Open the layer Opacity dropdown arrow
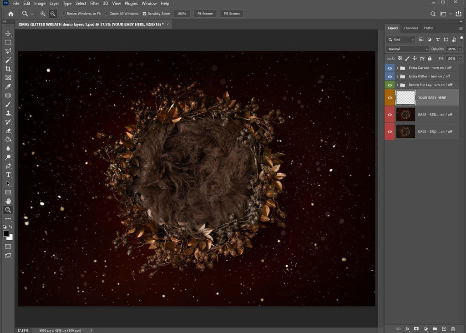Image resolution: width=466 pixels, height=333 pixels. pyautogui.click(x=461, y=49)
